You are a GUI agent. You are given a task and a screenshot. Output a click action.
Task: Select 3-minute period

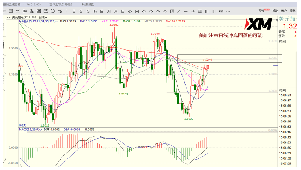[x=74, y=11]
